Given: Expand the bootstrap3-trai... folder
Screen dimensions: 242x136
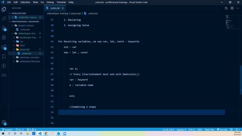Looking at the screenshot, I should pyautogui.click(x=14, y=37).
